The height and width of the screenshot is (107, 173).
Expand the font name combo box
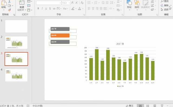click(60, 3)
